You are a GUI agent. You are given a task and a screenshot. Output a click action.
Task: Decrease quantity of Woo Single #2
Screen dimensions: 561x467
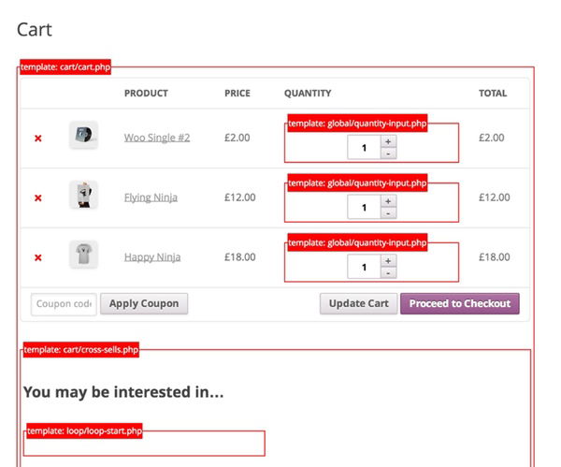(x=389, y=153)
